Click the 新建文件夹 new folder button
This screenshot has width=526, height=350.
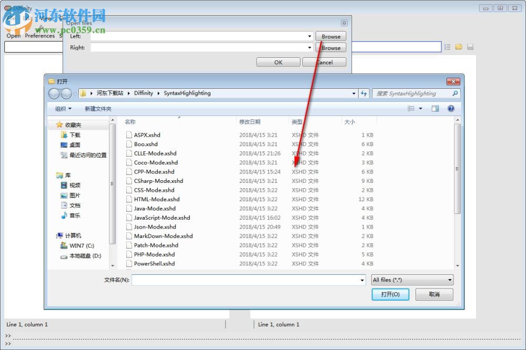pos(98,109)
